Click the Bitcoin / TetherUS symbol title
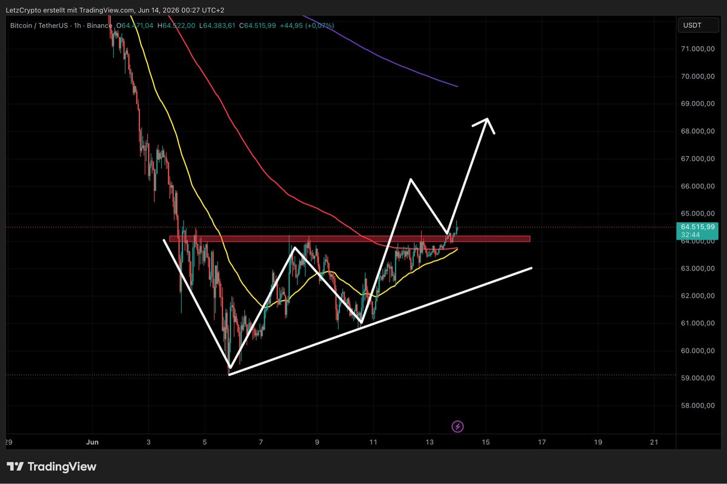Viewport: 727px width, 484px height. (39, 25)
